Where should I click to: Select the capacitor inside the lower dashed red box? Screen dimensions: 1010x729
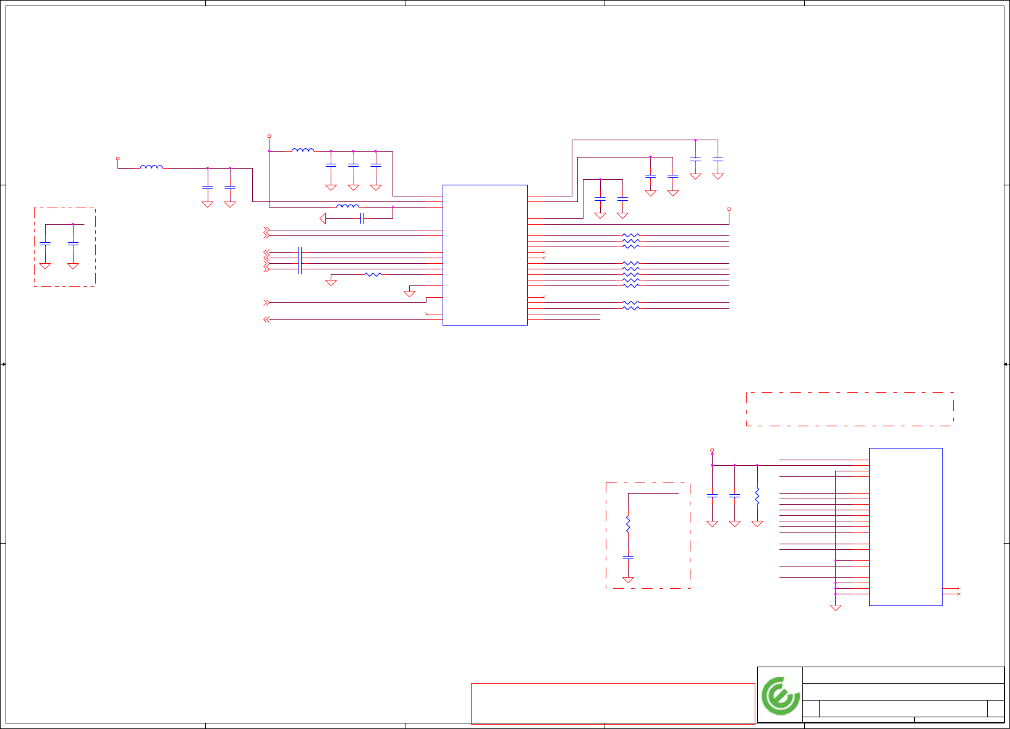(628, 557)
